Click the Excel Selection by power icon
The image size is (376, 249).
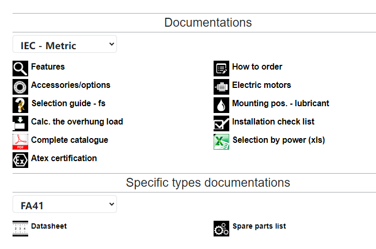pyautogui.click(x=221, y=142)
